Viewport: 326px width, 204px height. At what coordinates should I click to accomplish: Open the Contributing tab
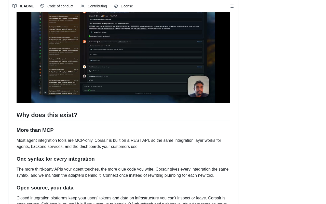(x=94, y=6)
